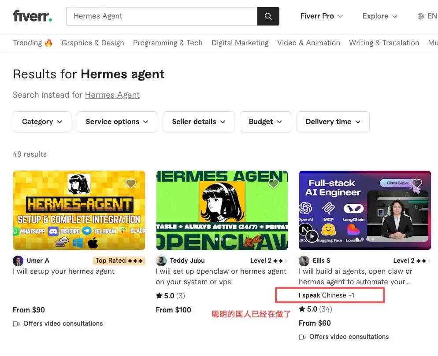Open Umer A's profile avatar
This screenshot has height=356, width=438.
tap(18, 261)
